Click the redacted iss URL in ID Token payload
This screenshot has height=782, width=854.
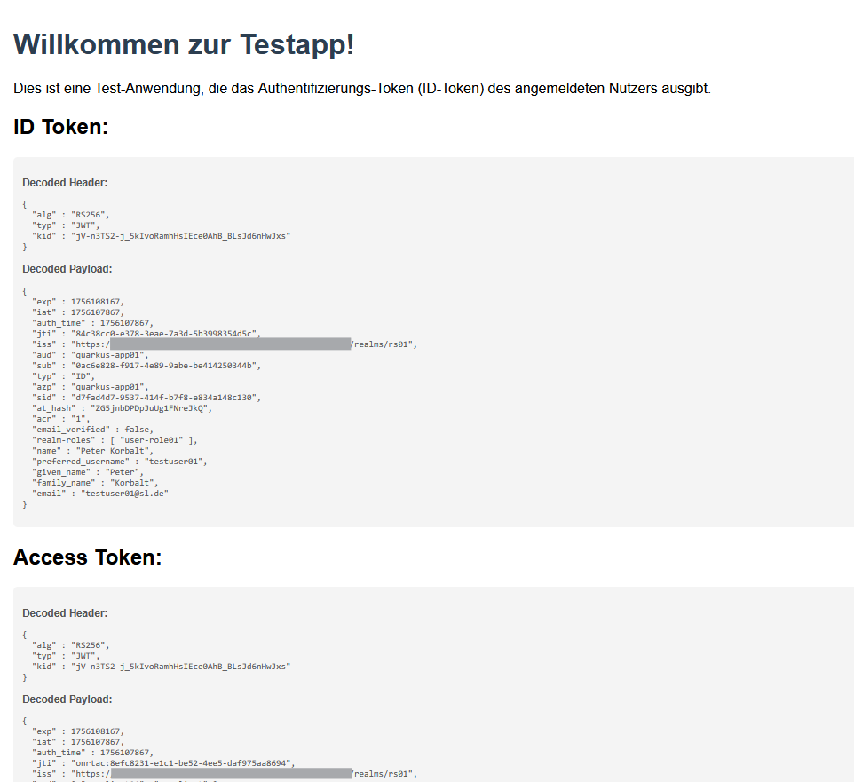coord(231,344)
